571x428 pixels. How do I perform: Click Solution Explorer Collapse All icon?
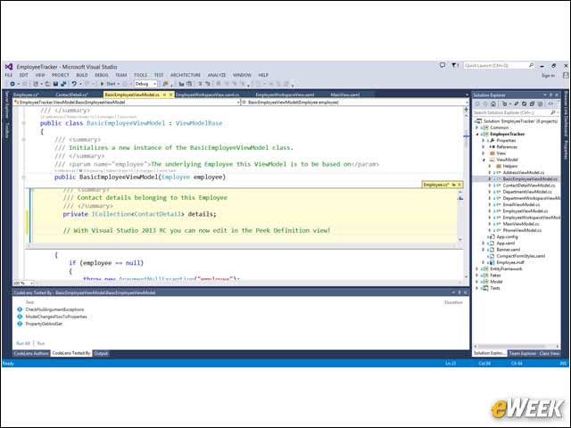[x=532, y=103]
